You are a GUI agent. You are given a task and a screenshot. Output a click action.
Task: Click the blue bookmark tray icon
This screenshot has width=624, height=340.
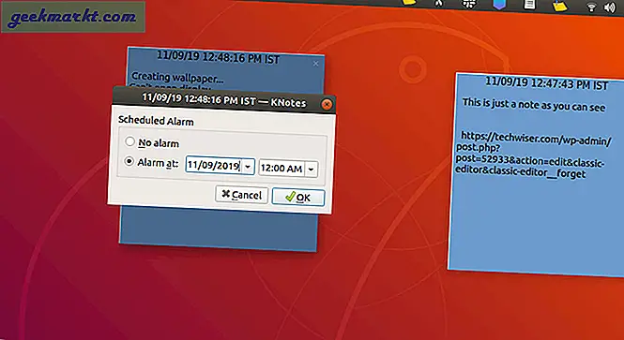click(499, 5)
